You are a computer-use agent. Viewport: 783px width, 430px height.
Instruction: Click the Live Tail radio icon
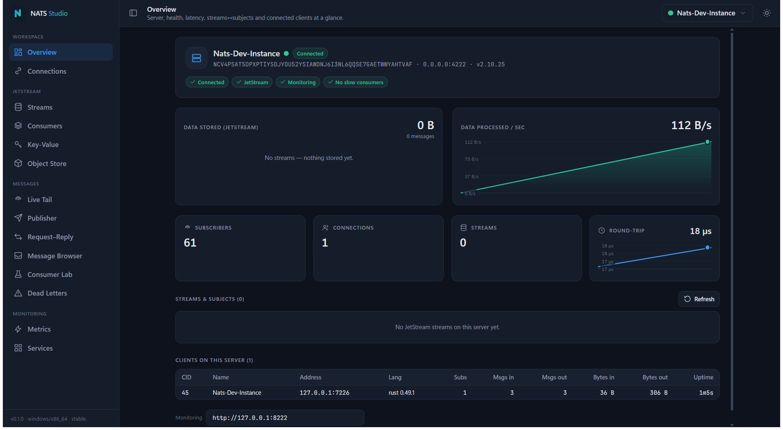tap(18, 199)
